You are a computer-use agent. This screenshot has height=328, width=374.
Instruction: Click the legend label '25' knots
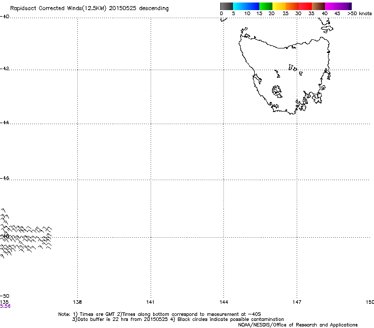[x=286, y=14]
